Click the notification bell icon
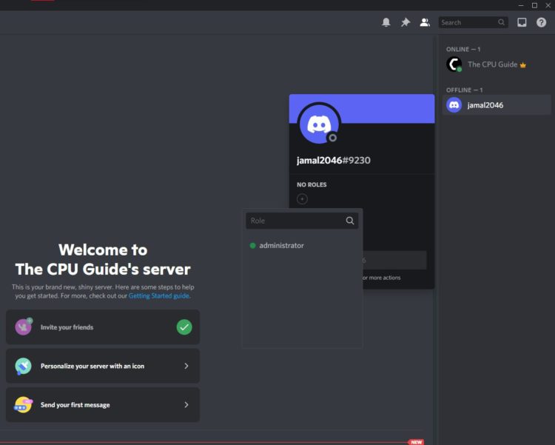The height and width of the screenshot is (445, 555). (386, 23)
